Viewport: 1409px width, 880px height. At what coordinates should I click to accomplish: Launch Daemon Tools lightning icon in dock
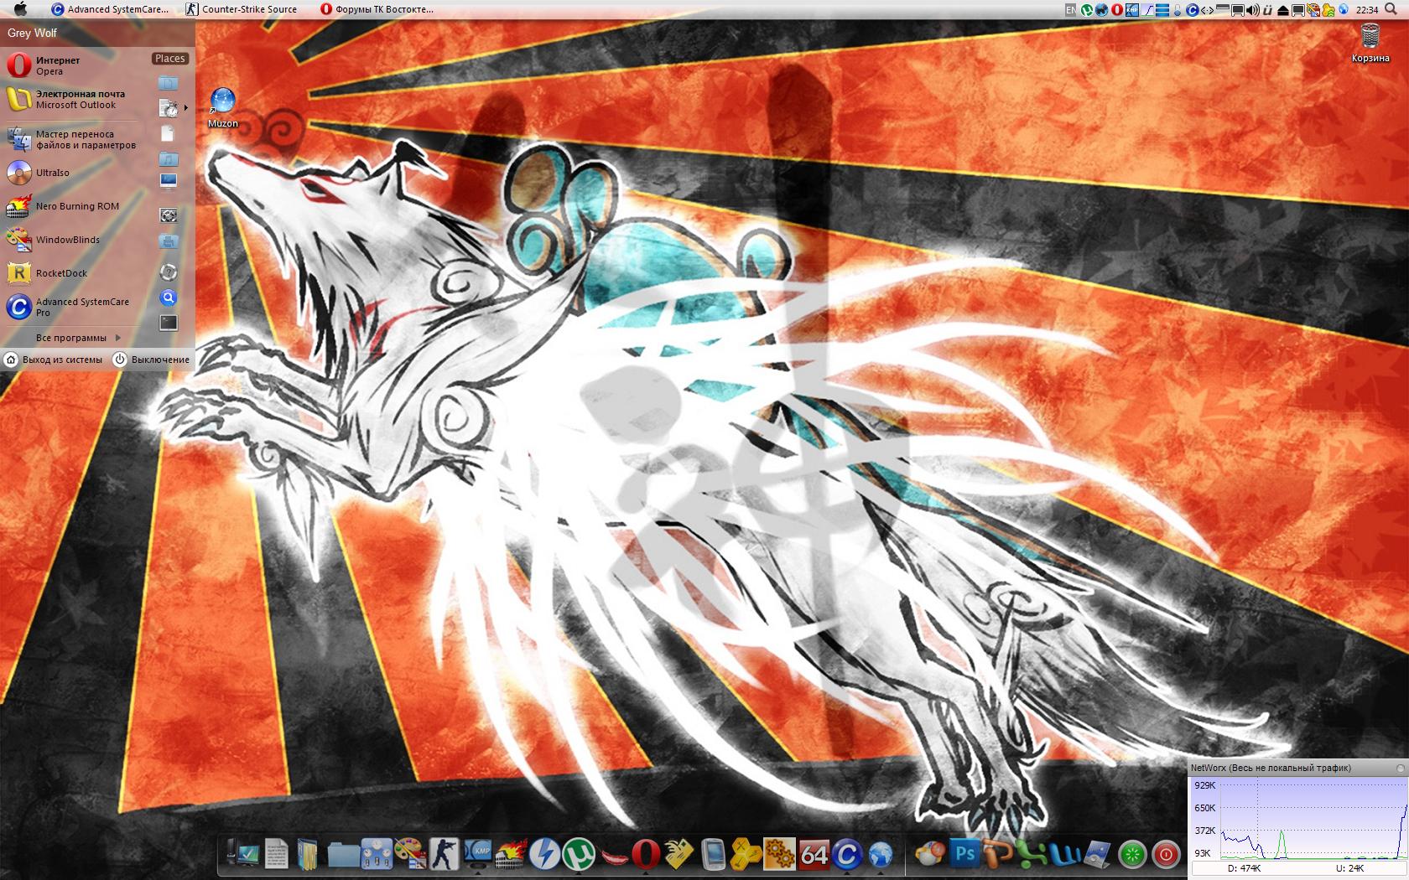click(544, 854)
